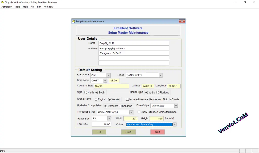Select Parasara UpGraha computation

point(111,106)
